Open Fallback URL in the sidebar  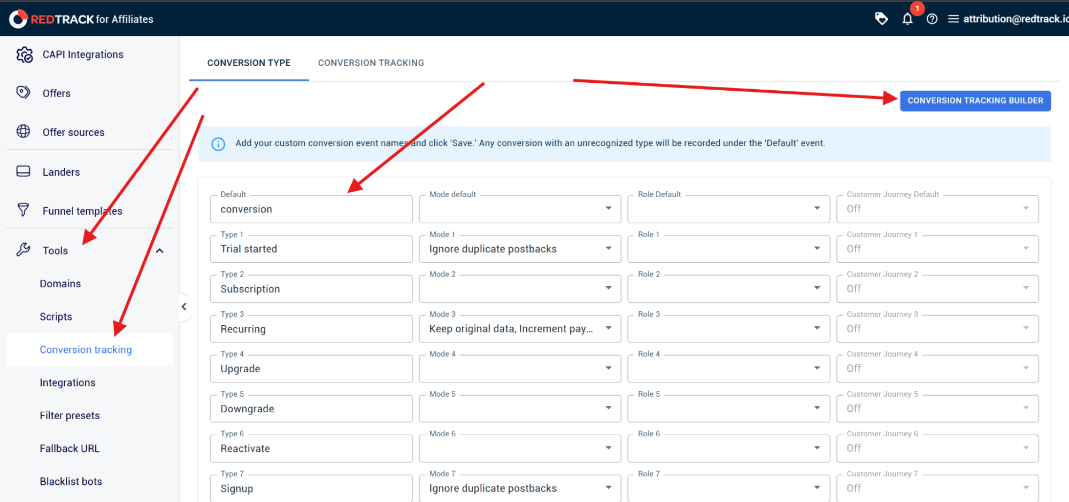pos(70,449)
